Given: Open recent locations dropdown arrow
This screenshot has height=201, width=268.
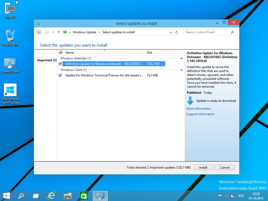Looking at the screenshot, I should (x=53, y=32).
